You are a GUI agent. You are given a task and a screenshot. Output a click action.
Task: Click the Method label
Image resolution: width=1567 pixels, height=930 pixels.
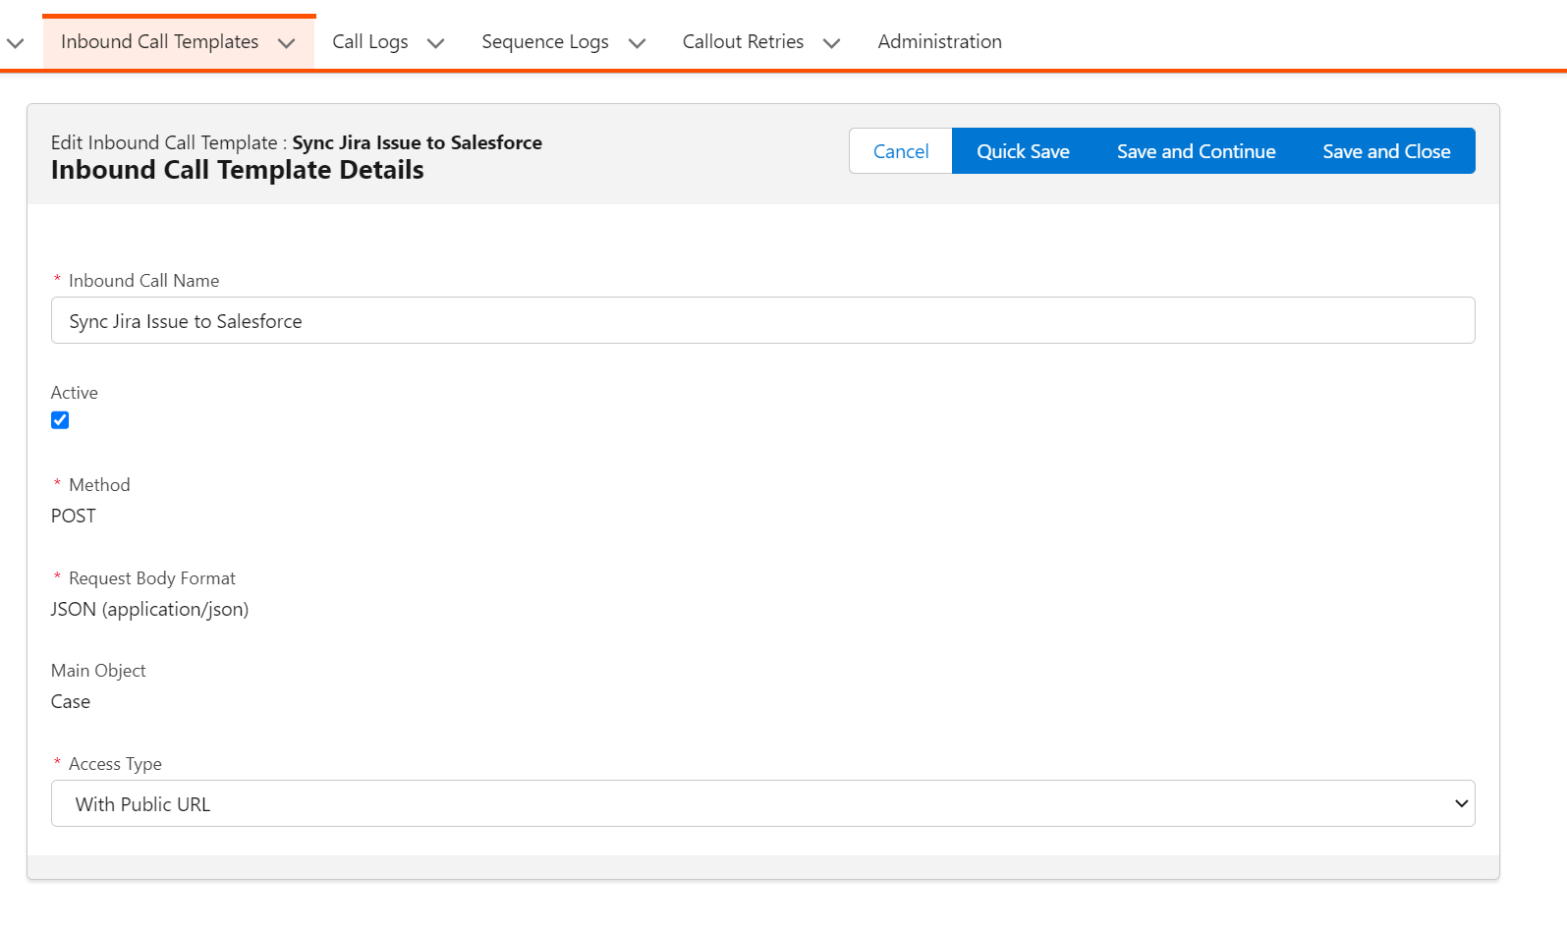click(x=99, y=485)
